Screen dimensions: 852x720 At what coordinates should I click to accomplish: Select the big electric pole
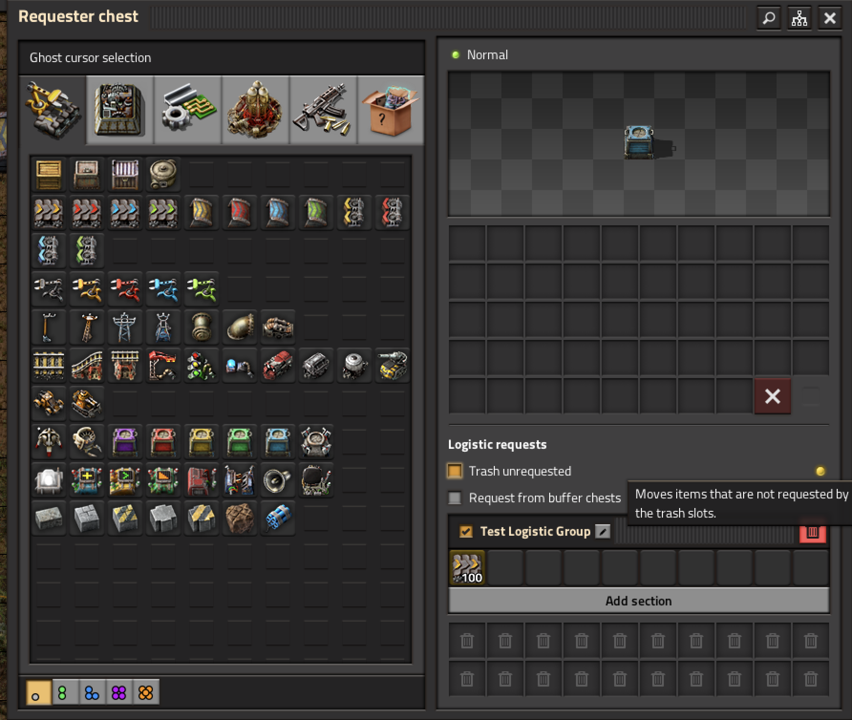click(125, 328)
